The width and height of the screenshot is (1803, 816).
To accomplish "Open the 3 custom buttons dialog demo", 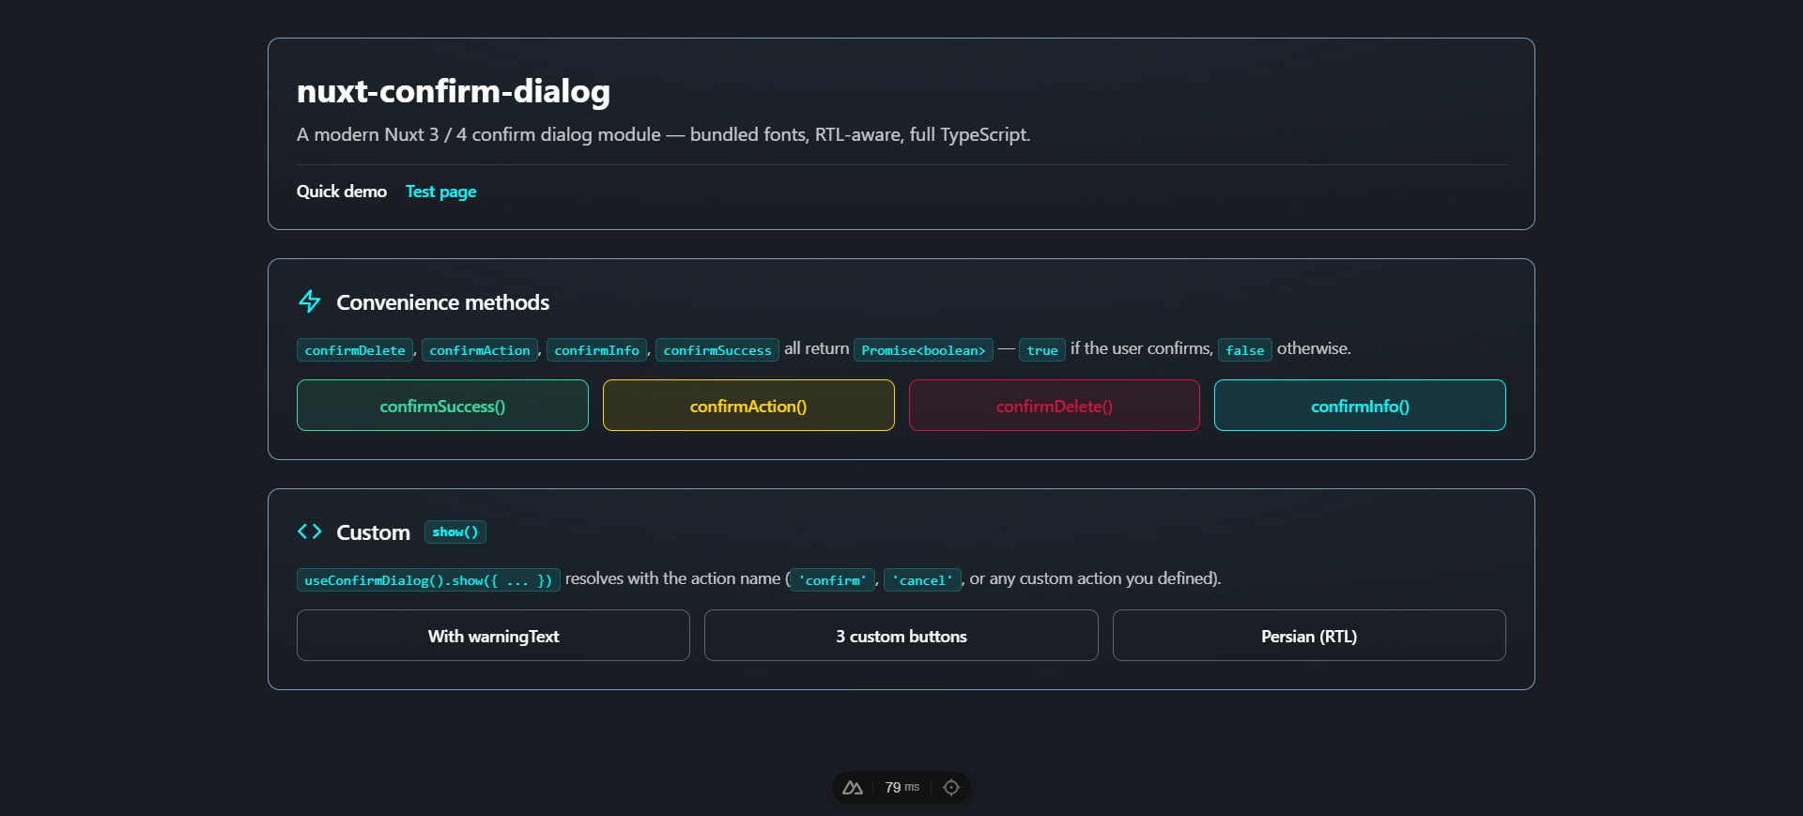I will point(901,636).
